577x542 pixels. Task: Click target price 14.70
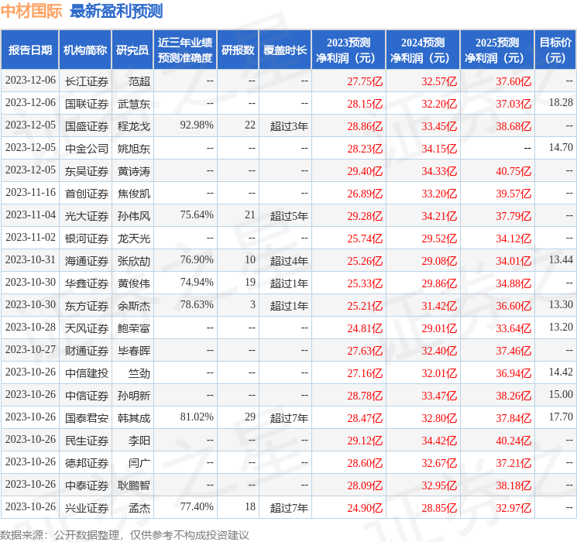point(561,148)
